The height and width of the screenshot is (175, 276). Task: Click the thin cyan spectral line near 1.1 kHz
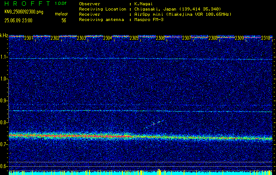tap(140, 59)
